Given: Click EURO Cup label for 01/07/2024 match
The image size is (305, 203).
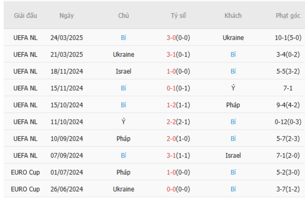Looking at the screenshot, I should click(x=25, y=173).
